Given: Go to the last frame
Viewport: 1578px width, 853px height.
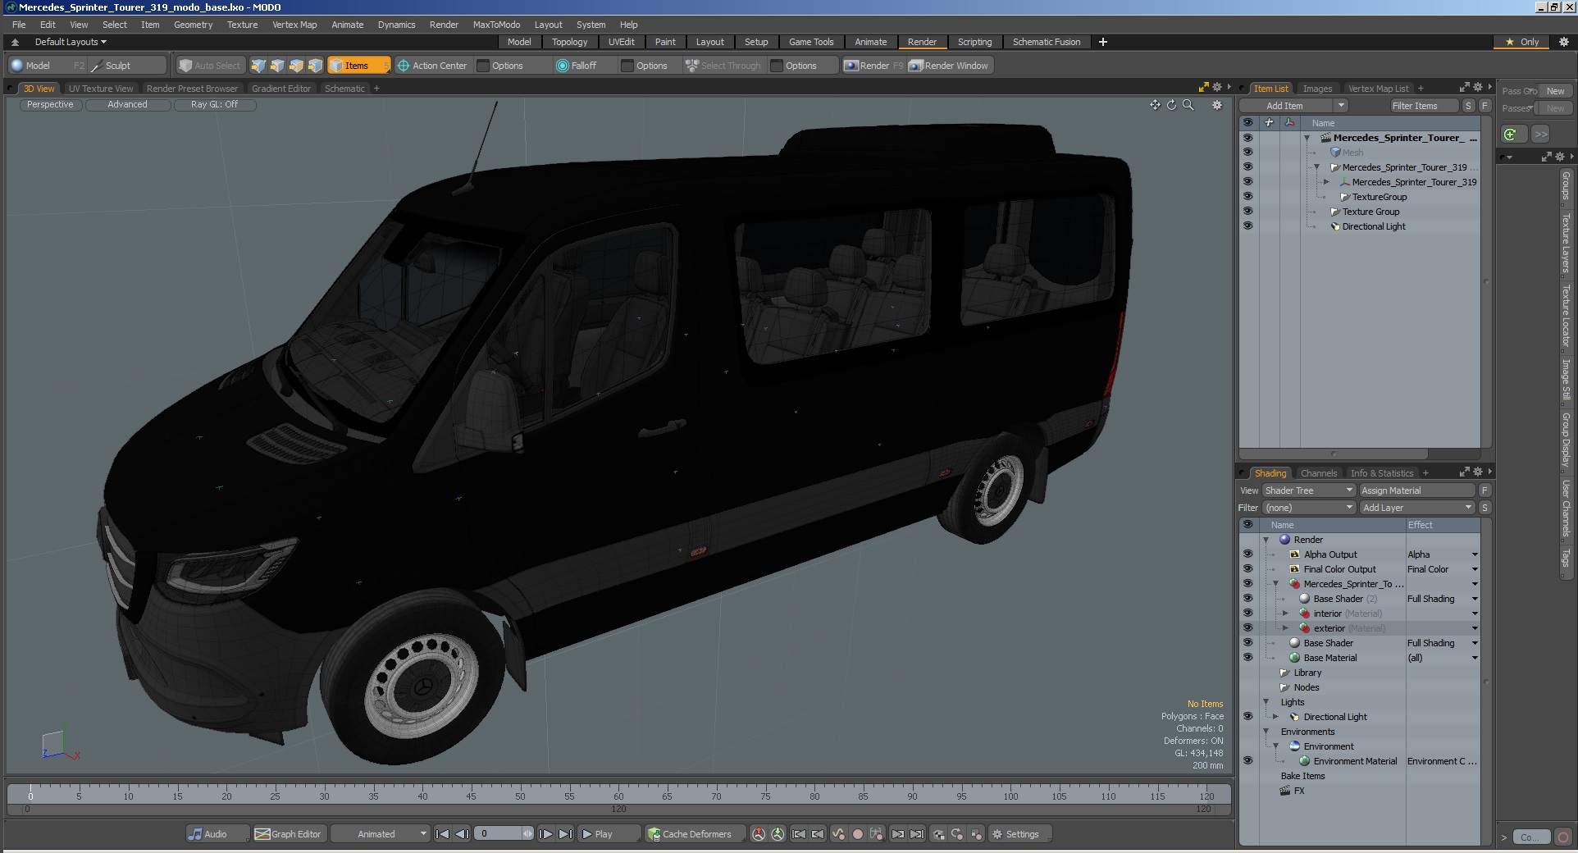Looking at the screenshot, I should click(x=566, y=834).
